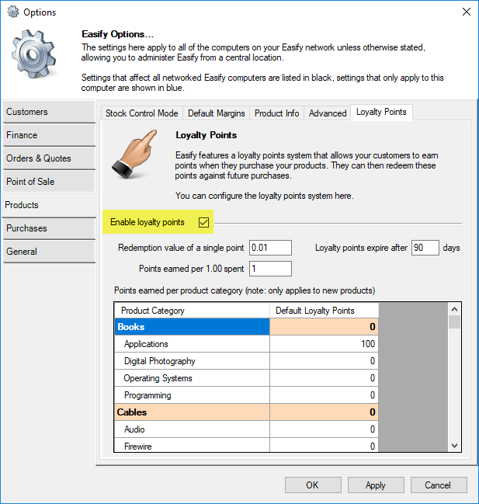Click the category list scrollbar thumb
Screen dimensions: 479x504
point(454,322)
